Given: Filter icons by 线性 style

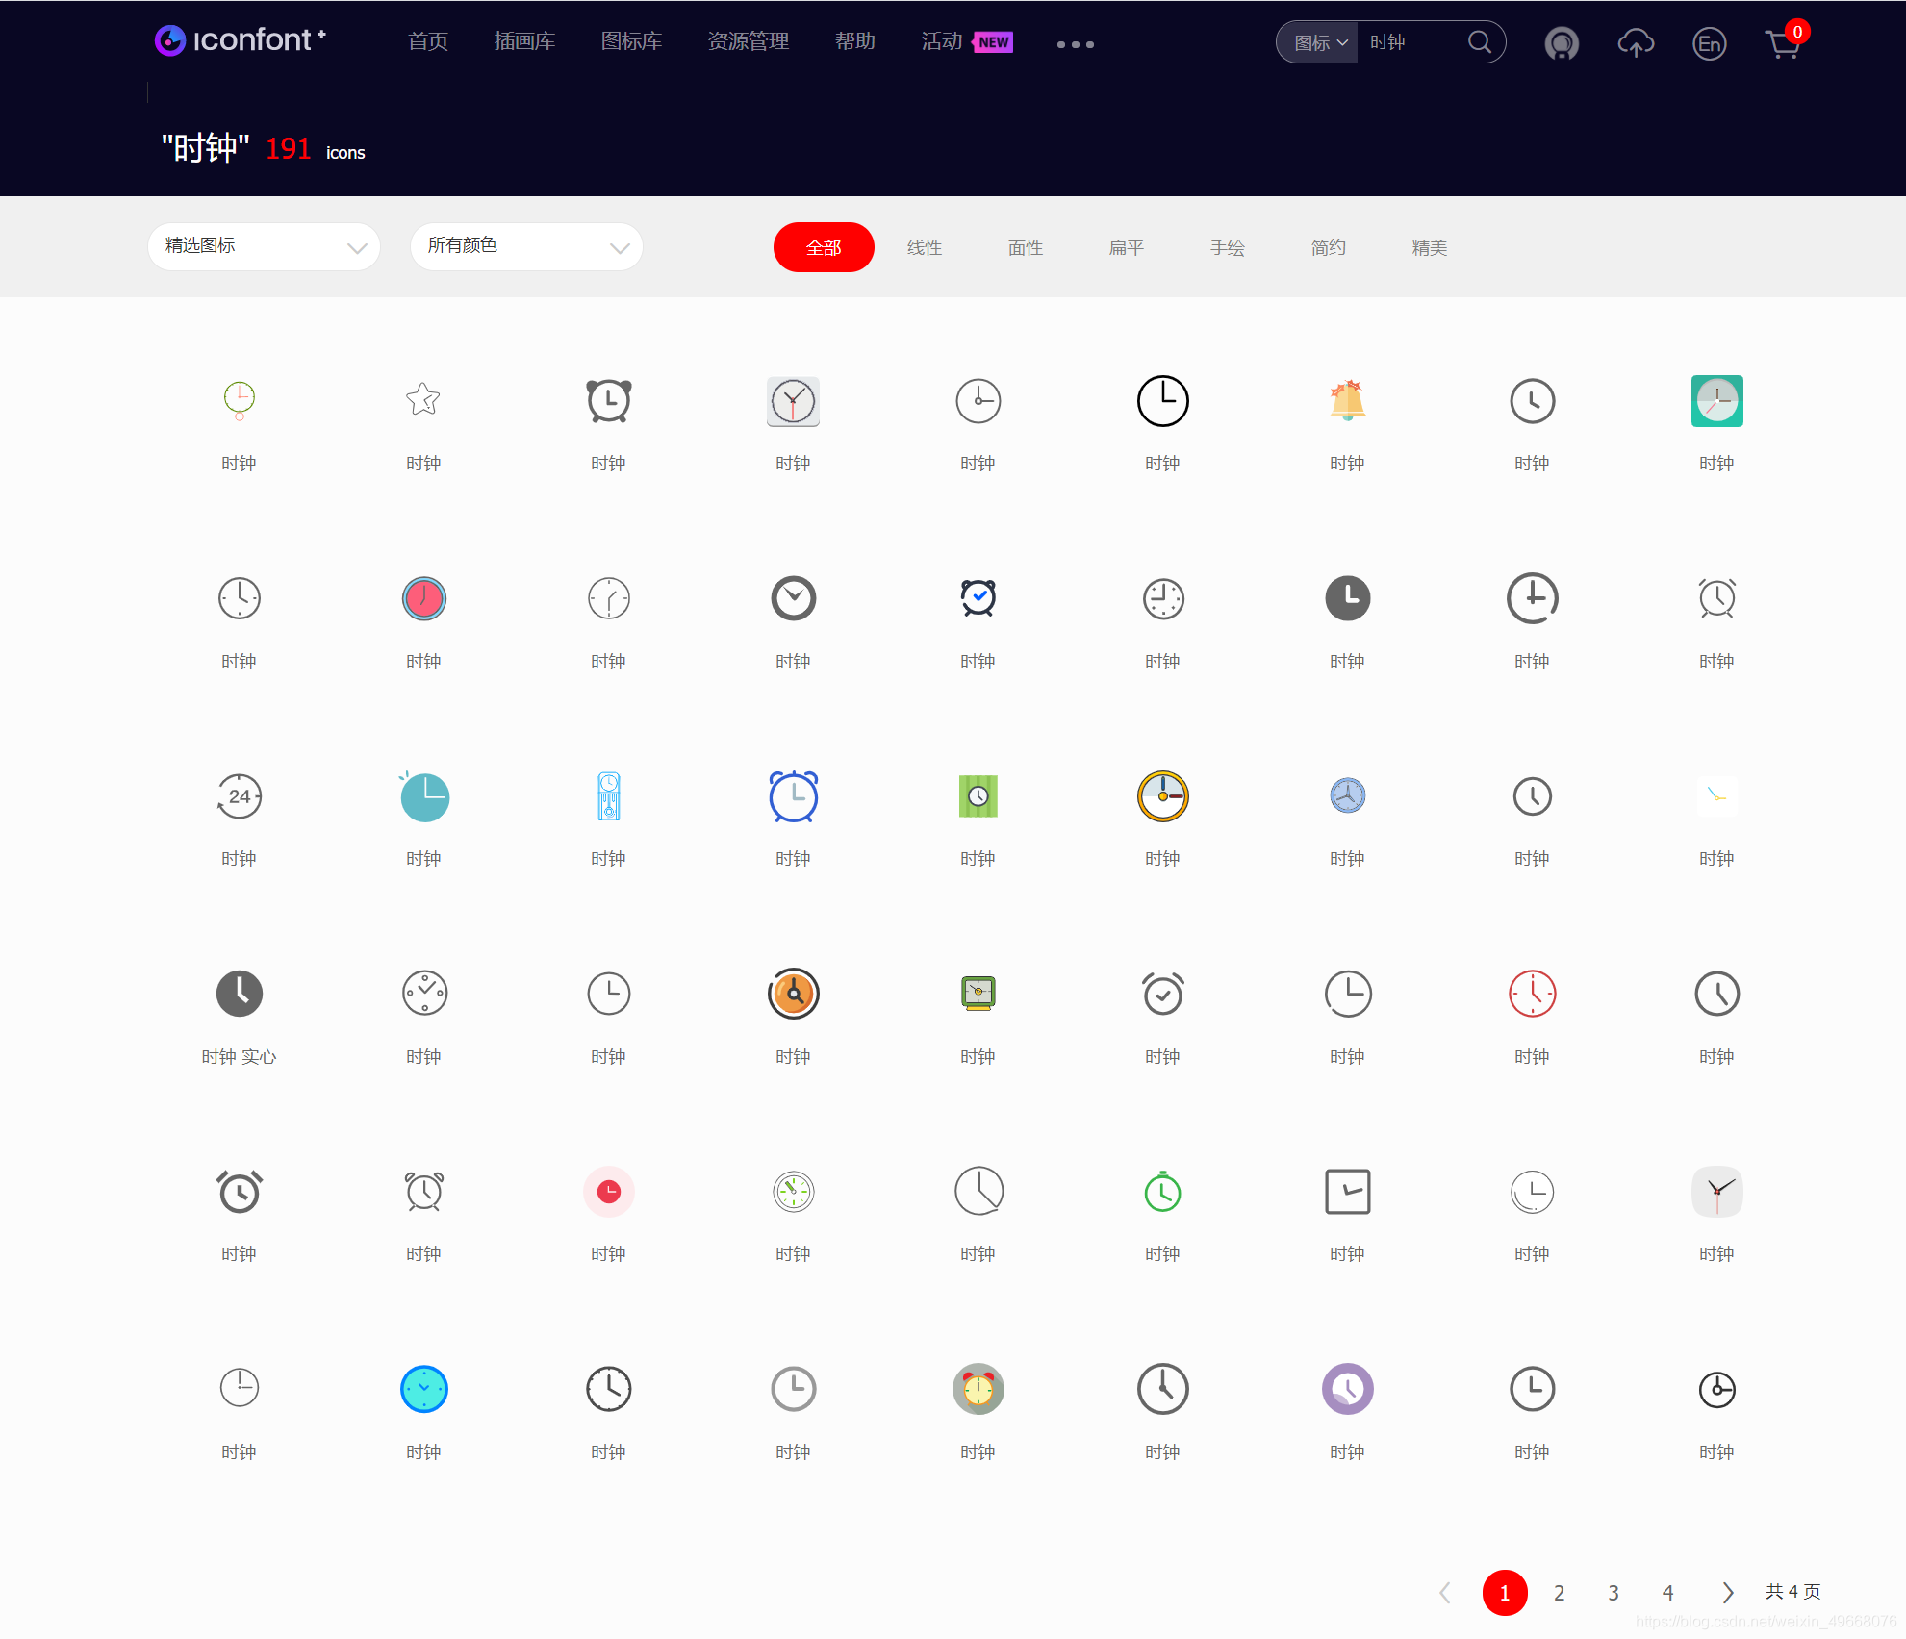Looking at the screenshot, I should click(x=924, y=247).
